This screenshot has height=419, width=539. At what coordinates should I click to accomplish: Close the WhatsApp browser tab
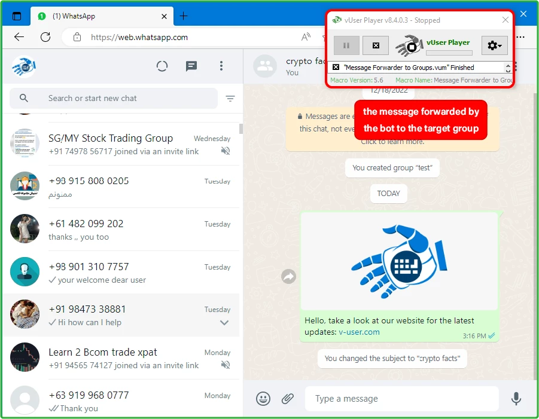click(164, 16)
